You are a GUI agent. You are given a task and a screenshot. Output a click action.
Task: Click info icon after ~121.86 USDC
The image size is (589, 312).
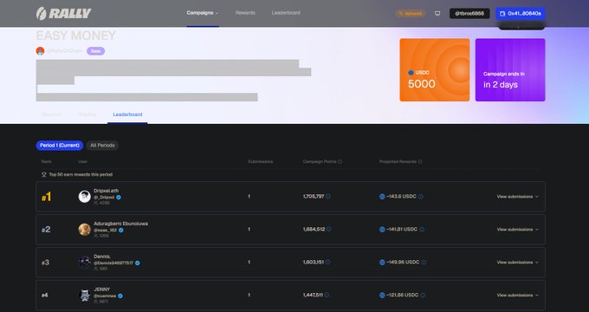point(423,295)
